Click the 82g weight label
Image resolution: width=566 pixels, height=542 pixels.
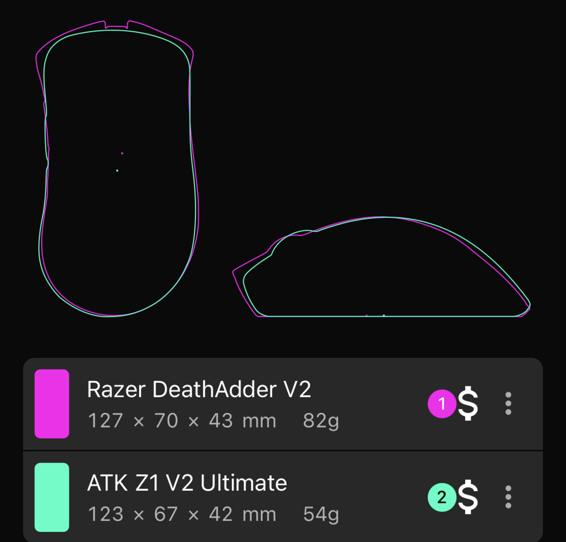click(321, 421)
